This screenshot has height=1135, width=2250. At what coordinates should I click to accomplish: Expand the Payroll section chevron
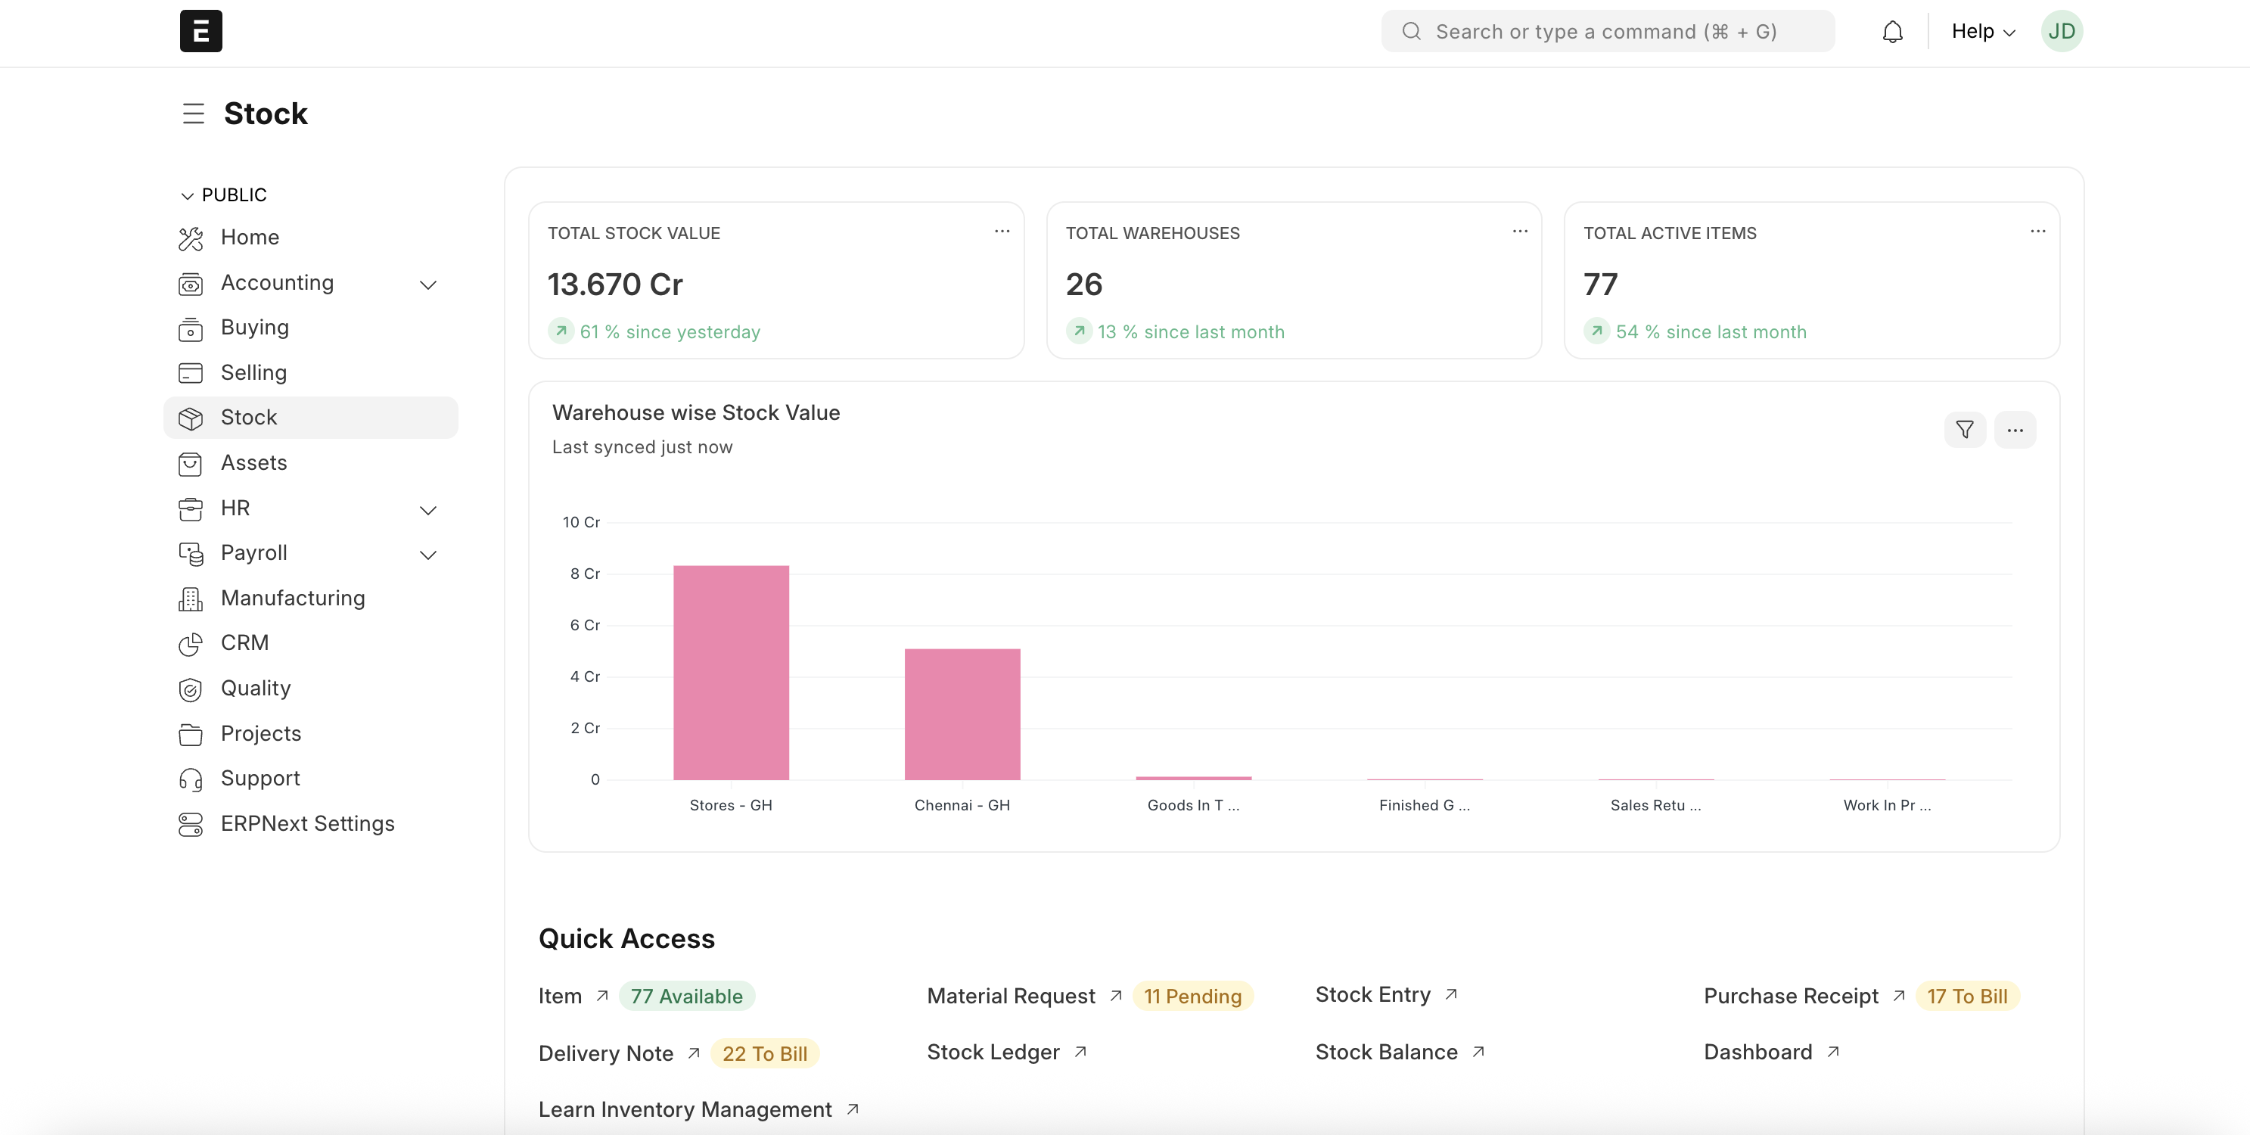[x=428, y=555]
